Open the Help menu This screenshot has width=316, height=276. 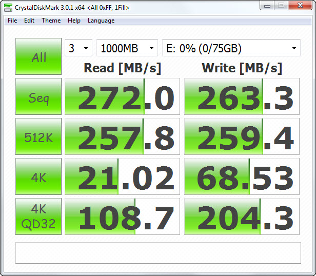[x=74, y=21]
